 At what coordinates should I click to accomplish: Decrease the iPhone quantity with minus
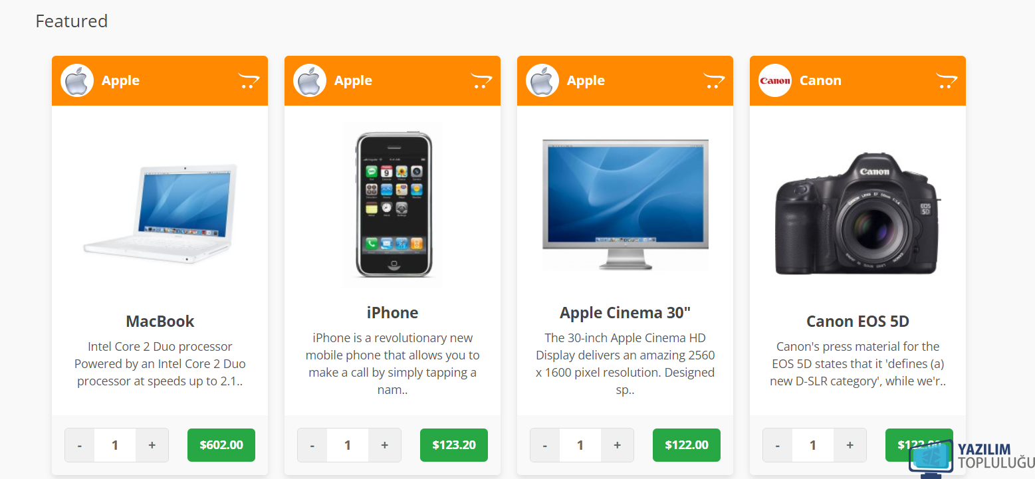tap(312, 445)
